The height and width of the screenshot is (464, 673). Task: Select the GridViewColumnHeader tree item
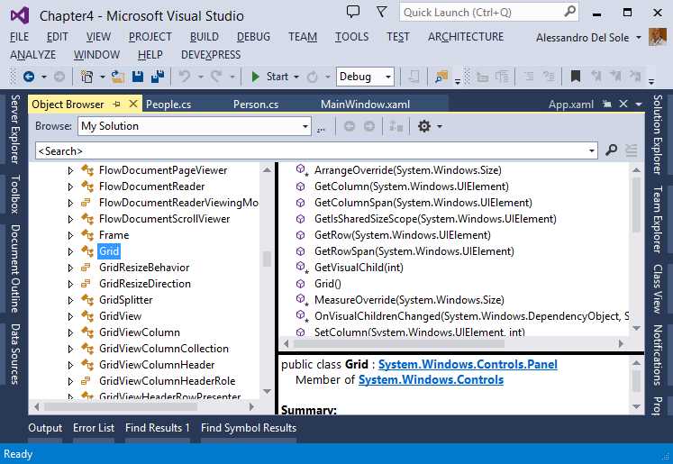[x=157, y=365]
